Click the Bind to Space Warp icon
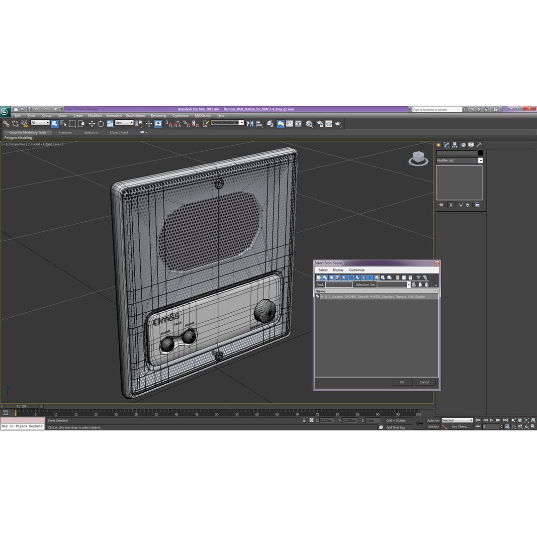Image resolution: width=537 pixels, height=537 pixels. click(x=24, y=124)
